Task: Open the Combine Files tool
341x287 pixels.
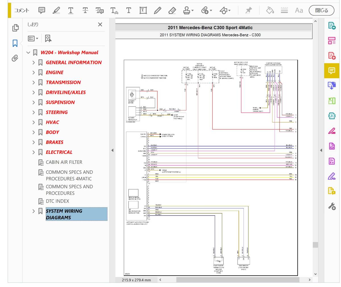Action: coord(332,85)
